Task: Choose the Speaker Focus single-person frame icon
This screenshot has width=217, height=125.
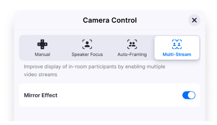Action: tap(87, 44)
